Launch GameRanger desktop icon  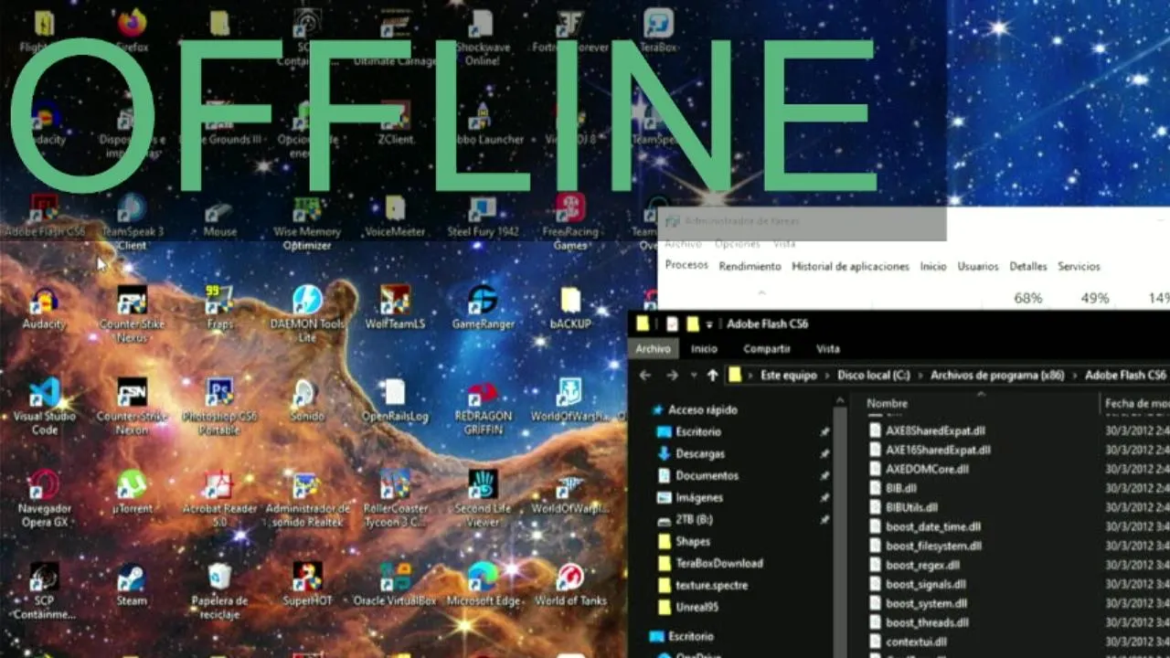click(483, 307)
